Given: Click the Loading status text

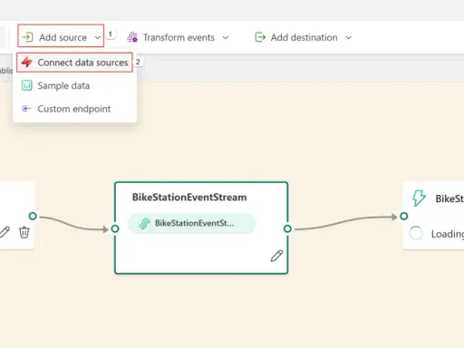Looking at the screenshot, I should [448, 234].
